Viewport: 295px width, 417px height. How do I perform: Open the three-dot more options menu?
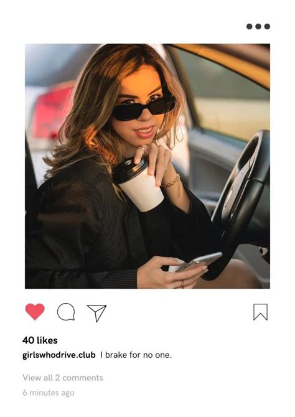[x=258, y=26]
